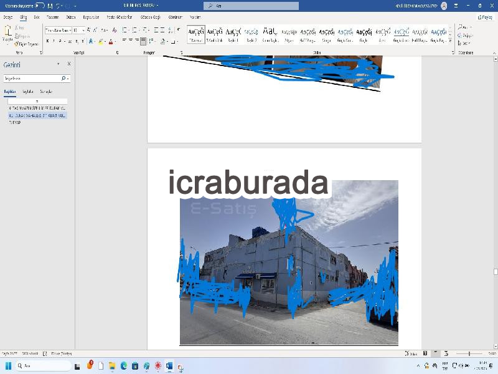The height and width of the screenshot is (374, 498).
Task: Toggle underline (A) formatting
Action: [60, 41]
